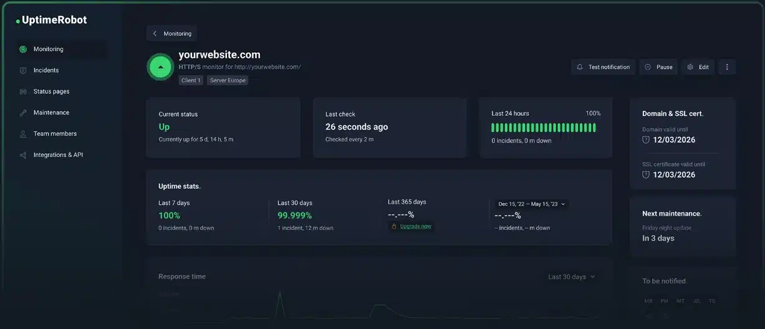Click the UptimeRobot logo
The image size is (765, 329).
click(52, 20)
